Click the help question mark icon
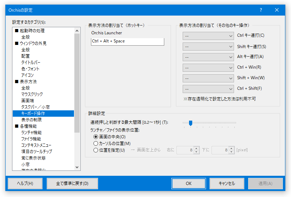The image size is (291, 197). coord(261,10)
